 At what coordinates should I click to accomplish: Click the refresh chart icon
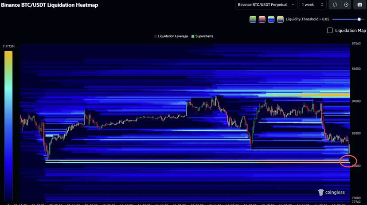pos(335,5)
